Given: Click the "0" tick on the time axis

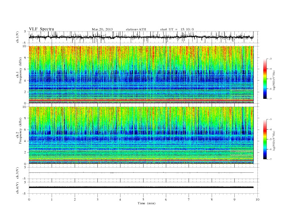Looking at the screenshot, I should pos(29,199).
